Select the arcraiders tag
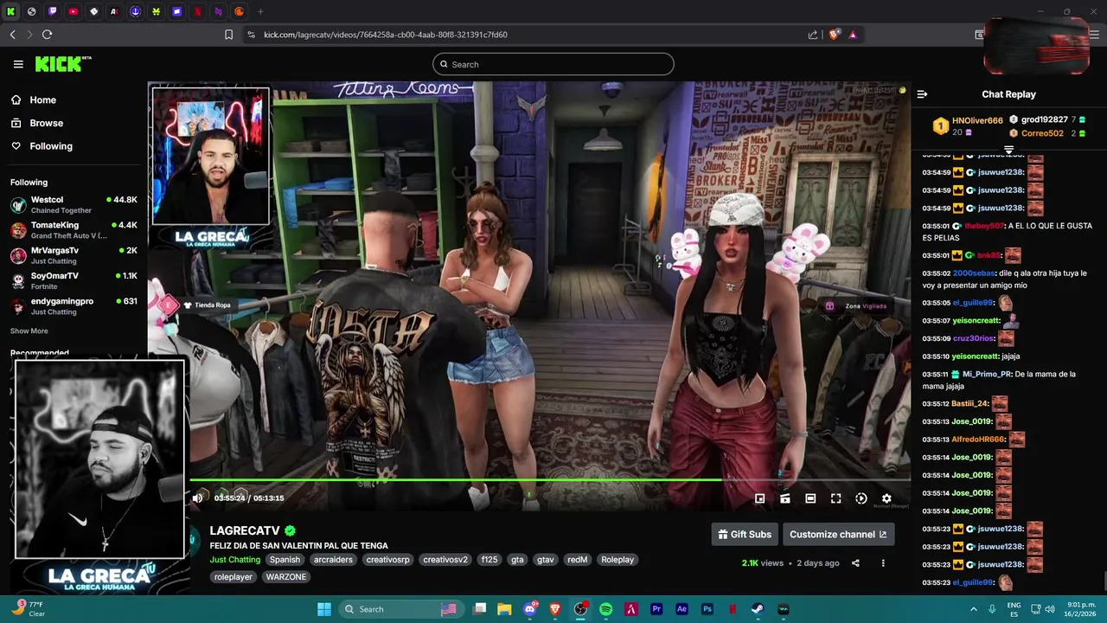 (333, 560)
